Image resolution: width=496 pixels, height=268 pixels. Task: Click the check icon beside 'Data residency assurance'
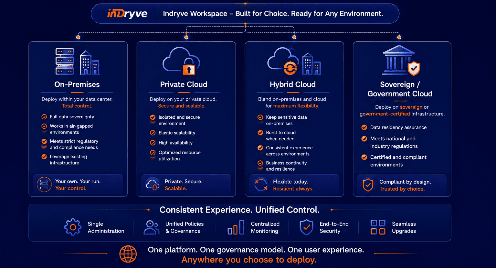pyautogui.click(x=364, y=127)
